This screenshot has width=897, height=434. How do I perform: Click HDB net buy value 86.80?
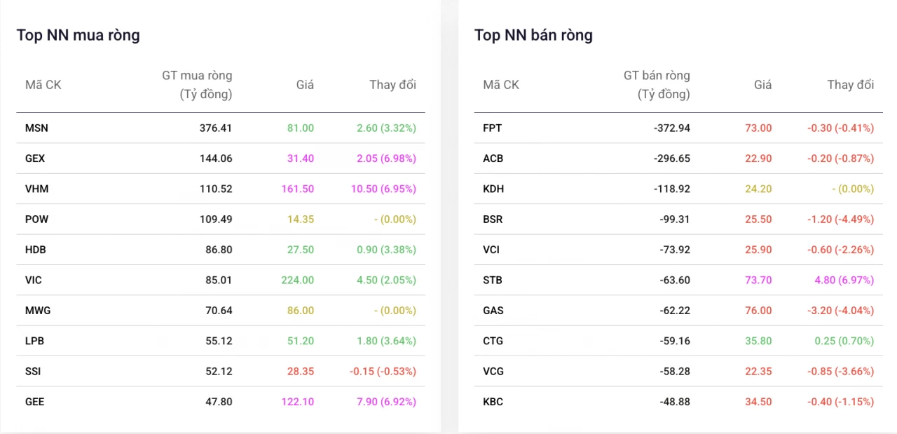pyautogui.click(x=219, y=250)
